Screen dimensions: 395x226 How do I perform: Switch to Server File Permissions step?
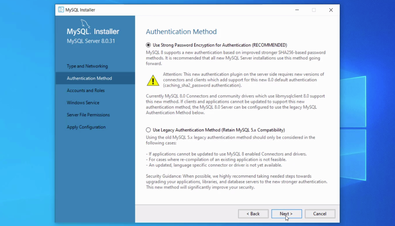(x=88, y=115)
